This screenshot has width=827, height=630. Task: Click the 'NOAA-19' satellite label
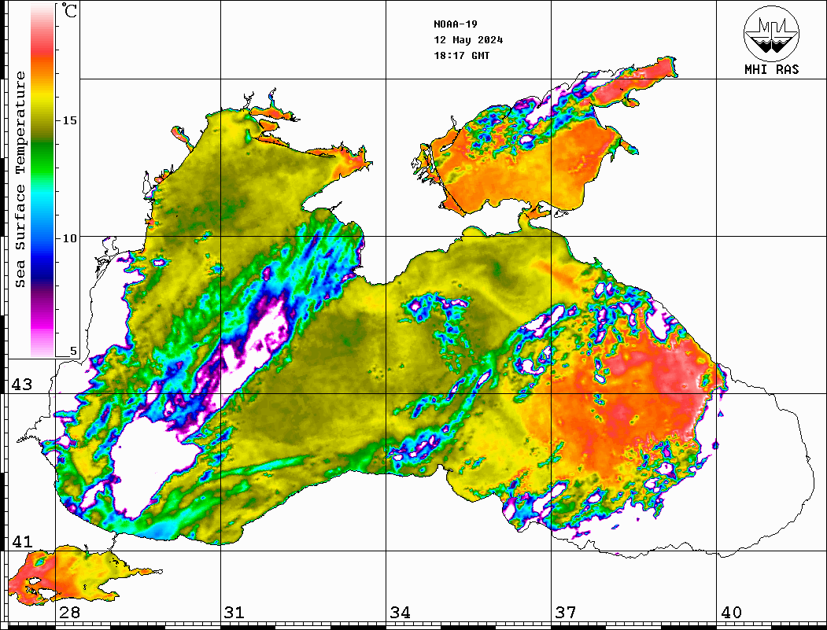[456, 24]
